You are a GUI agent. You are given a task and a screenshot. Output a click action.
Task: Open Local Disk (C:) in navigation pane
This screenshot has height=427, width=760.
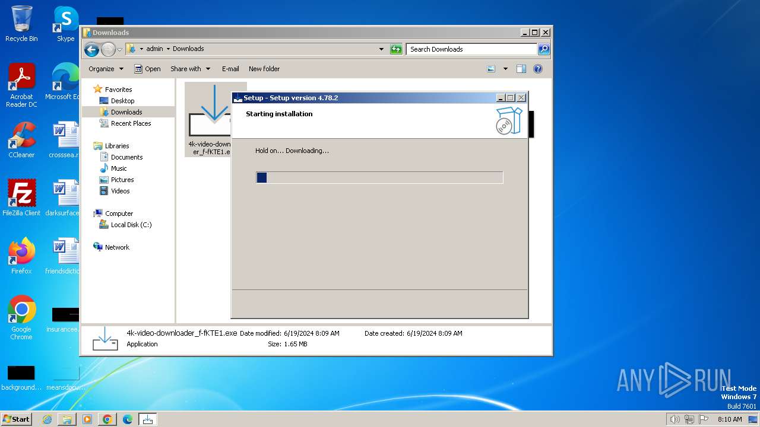131,225
